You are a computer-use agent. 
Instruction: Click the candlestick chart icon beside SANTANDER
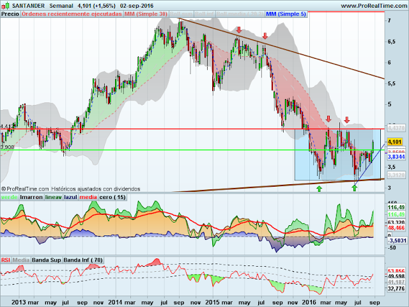[x=6, y=5]
